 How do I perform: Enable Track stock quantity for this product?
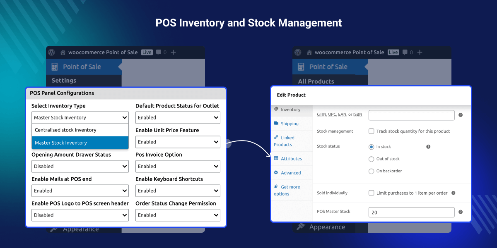tap(372, 131)
